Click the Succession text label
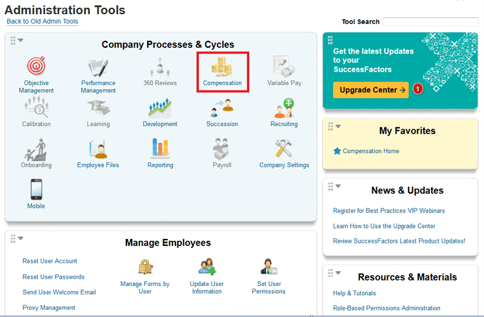This screenshot has width=484, height=317. tap(222, 124)
